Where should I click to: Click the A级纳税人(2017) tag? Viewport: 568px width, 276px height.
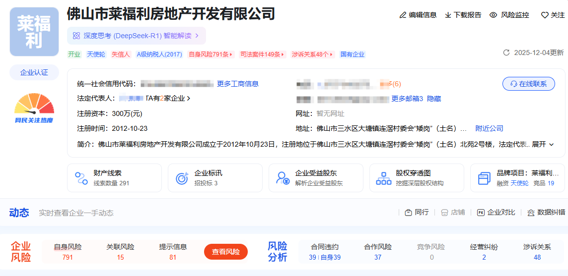(x=159, y=55)
